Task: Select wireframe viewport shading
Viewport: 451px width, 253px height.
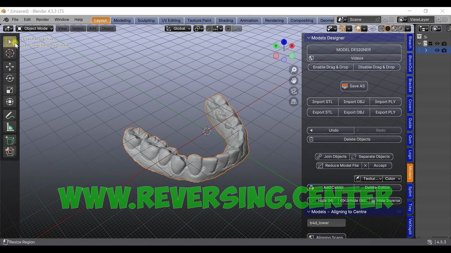Action: click(381, 29)
